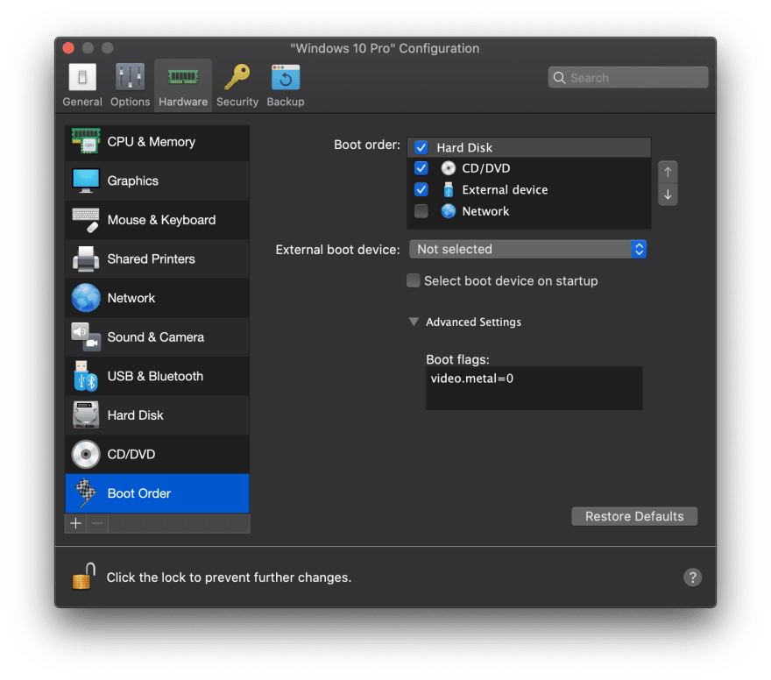Open the General settings tab icon
The height and width of the screenshot is (680, 771).
coord(82,77)
